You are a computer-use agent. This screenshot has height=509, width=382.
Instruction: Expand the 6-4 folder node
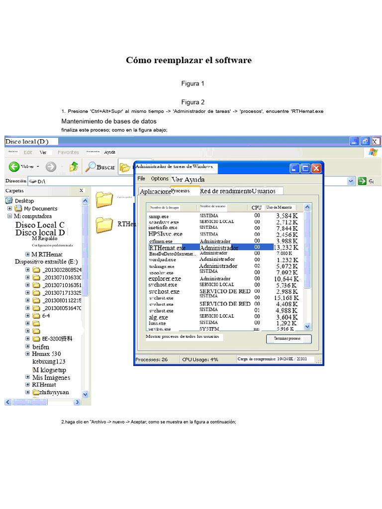(28, 316)
